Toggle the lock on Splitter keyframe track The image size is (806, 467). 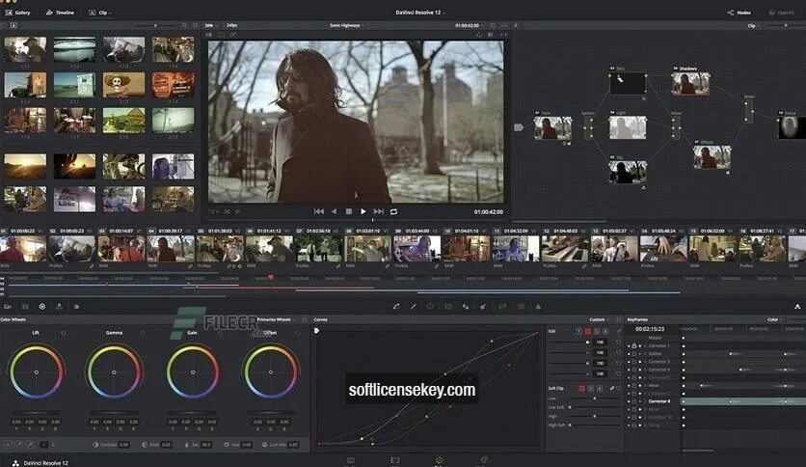point(633,354)
